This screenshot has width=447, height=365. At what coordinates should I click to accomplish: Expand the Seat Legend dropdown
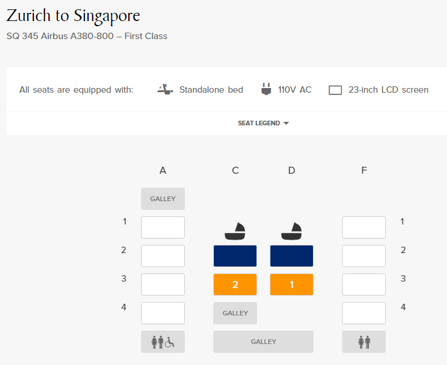click(263, 123)
